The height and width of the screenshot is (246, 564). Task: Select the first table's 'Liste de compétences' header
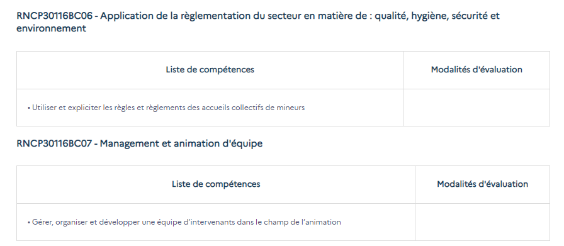pyautogui.click(x=210, y=70)
